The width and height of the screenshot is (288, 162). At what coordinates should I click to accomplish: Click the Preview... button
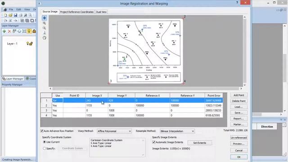click(239, 144)
